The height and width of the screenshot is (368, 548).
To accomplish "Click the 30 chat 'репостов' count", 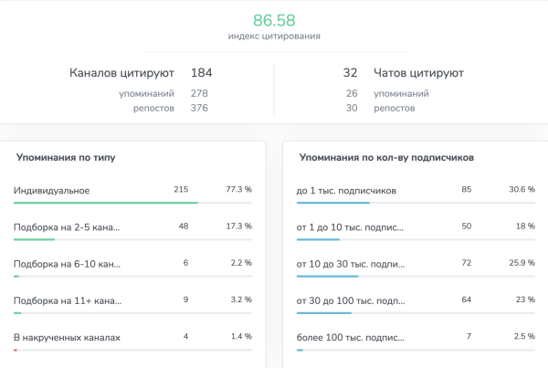I will tap(351, 108).
